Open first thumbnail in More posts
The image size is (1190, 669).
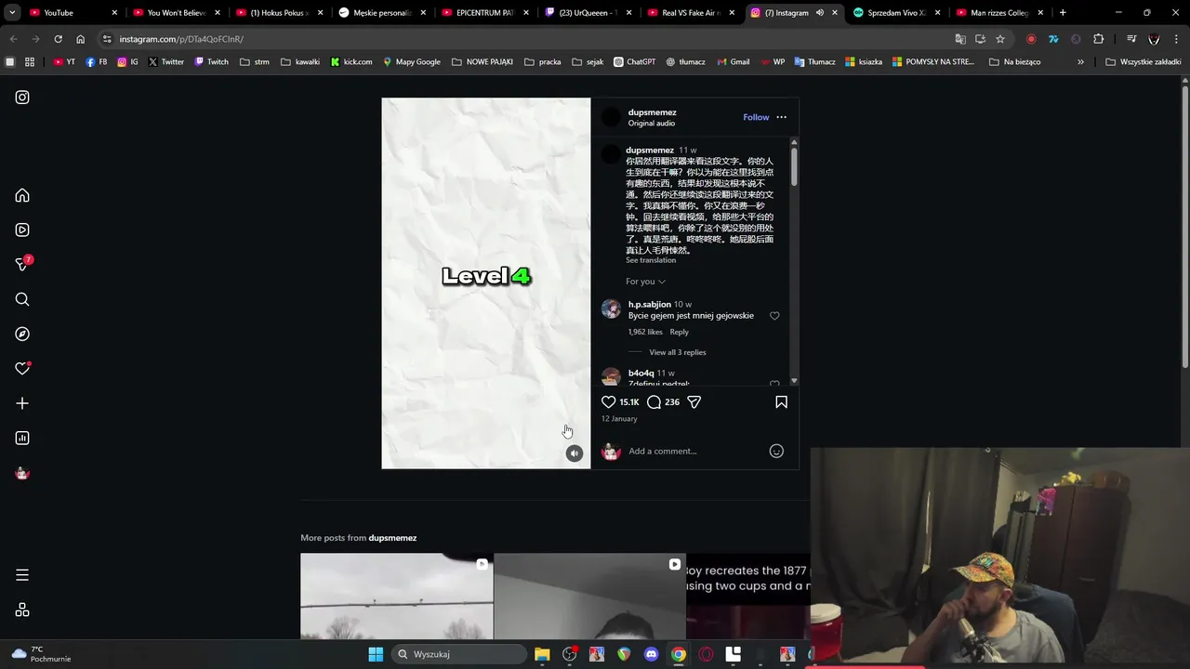397,597
